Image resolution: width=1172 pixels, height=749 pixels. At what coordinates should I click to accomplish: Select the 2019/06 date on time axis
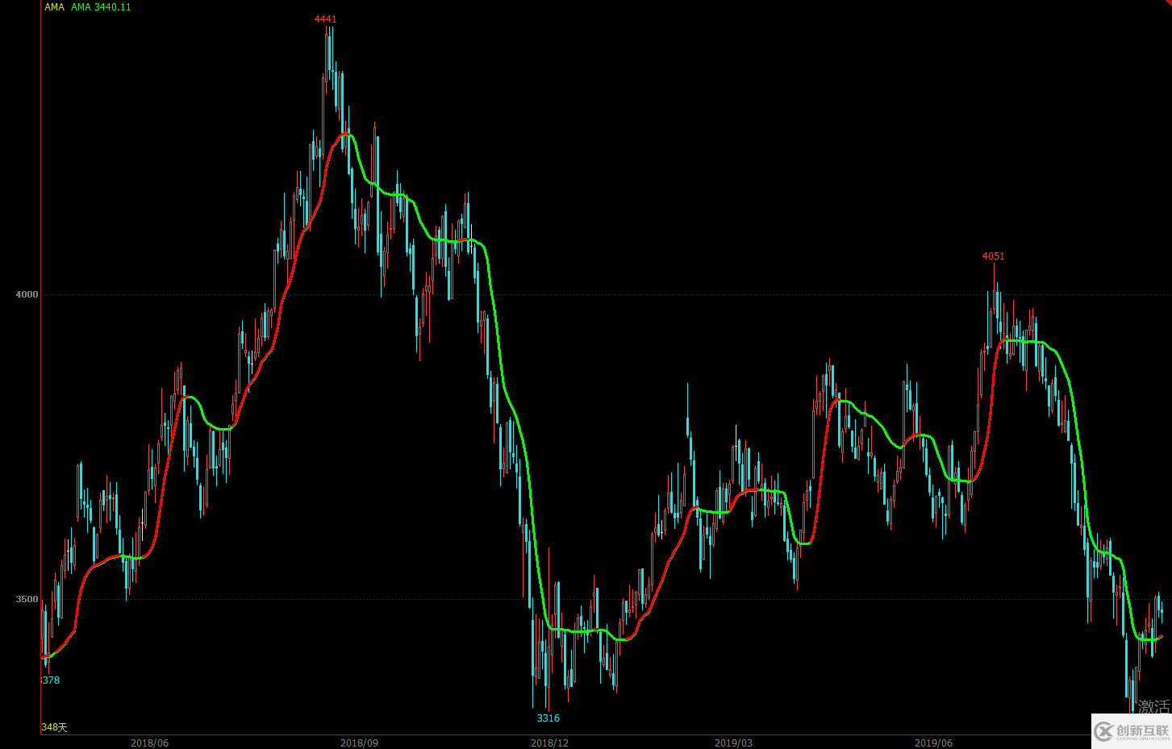pyautogui.click(x=933, y=743)
